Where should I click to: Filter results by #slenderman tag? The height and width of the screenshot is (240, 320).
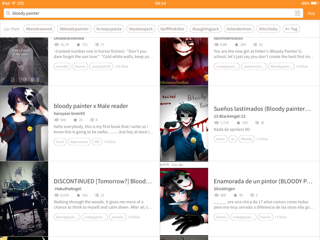tap(239, 29)
